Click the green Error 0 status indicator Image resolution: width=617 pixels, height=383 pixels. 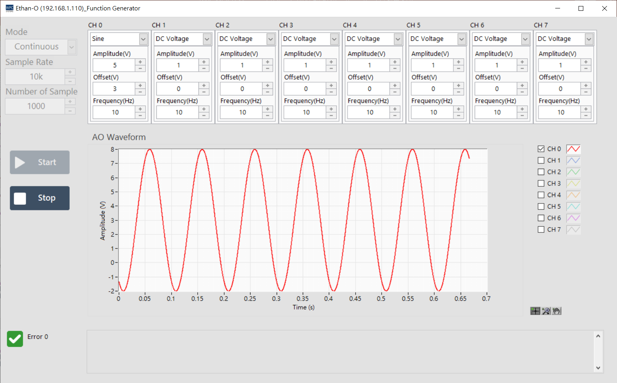(x=14, y=339)
